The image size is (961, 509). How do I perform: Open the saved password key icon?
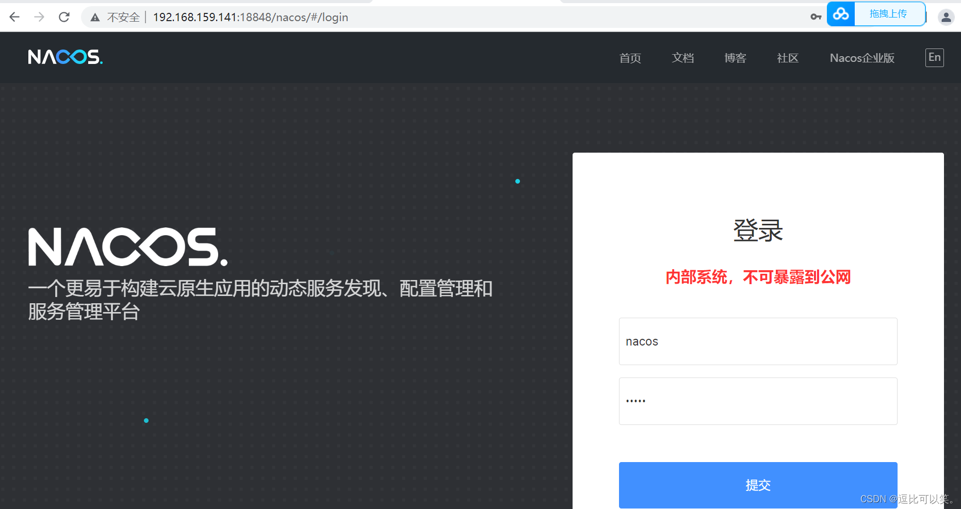[x=816, y=17]
